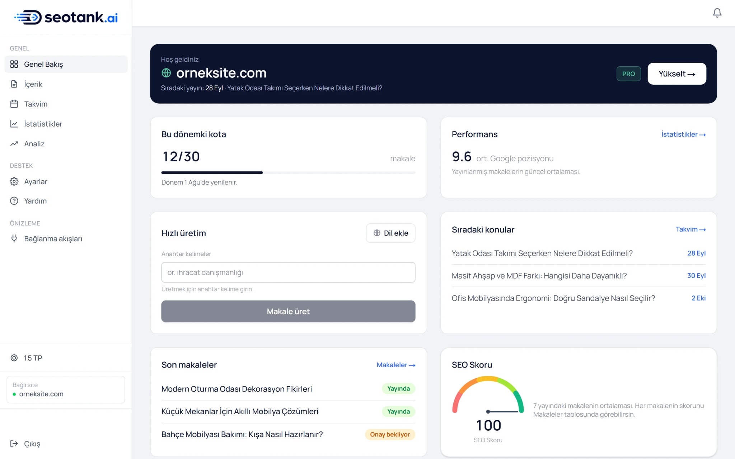
Task: Click the Takvim calendar icon in sidebar
Action: [x=14, y=104]
